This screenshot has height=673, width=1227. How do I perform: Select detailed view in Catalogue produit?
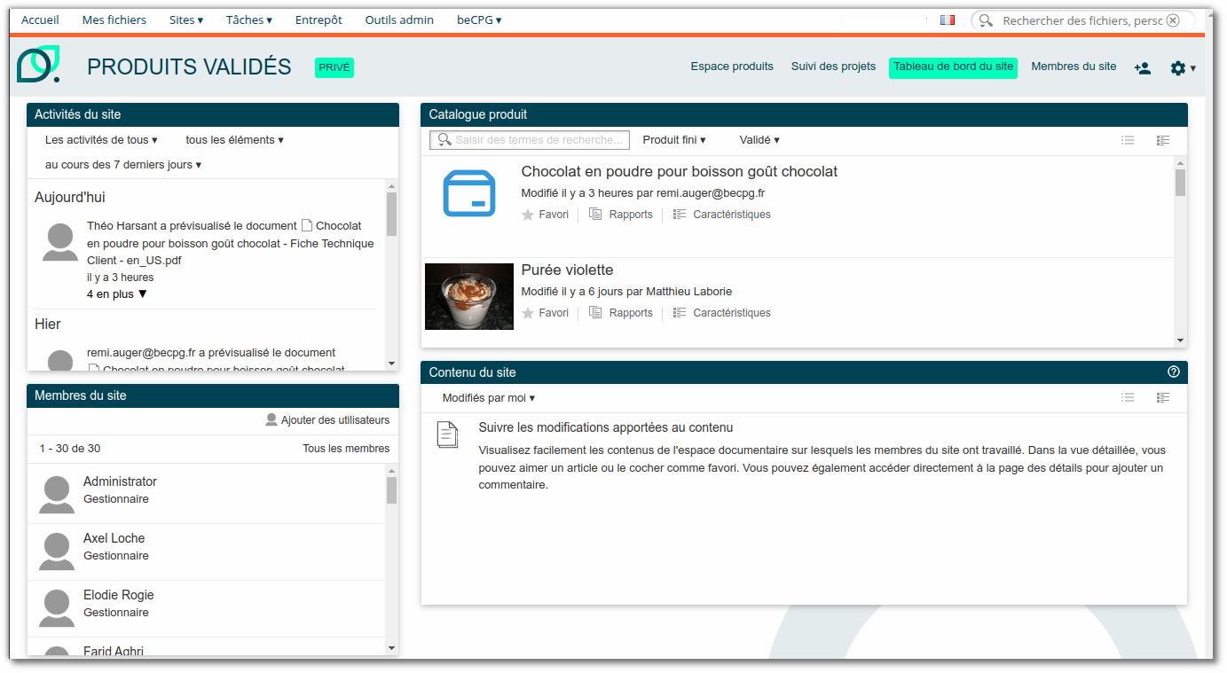tap(1163, 139)
